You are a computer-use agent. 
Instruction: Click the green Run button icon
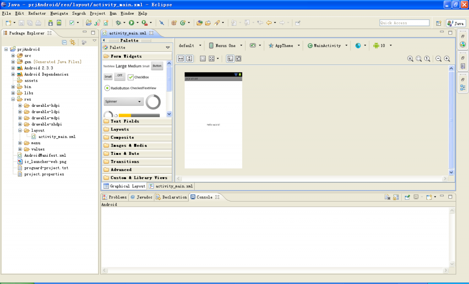point(131,23)
